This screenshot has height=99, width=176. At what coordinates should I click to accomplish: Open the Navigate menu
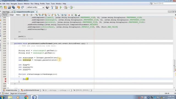(x=14, y=4)
